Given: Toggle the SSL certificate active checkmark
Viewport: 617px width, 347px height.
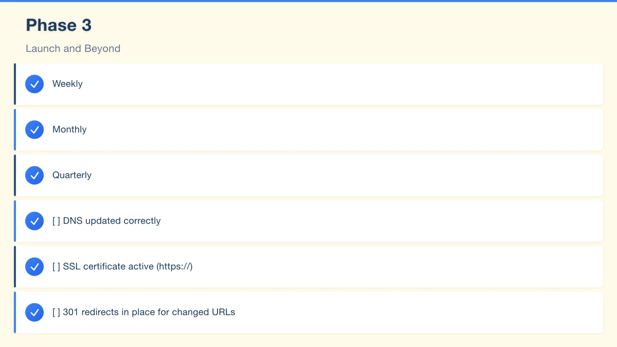Looking at the screenshot, I should 34,267.
